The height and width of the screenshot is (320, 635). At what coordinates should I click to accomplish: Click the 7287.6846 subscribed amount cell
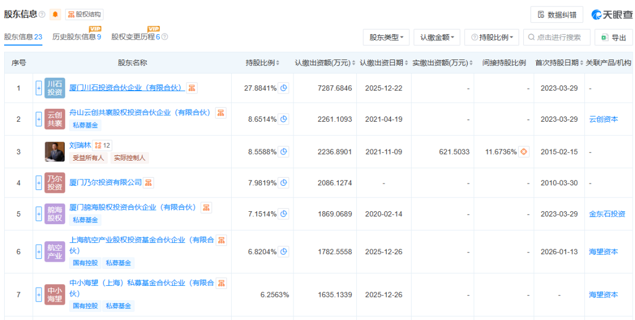pos(335,88)
